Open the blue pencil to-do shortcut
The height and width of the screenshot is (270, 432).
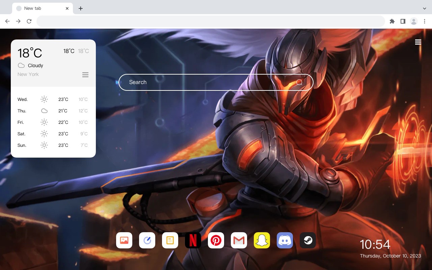147,240
